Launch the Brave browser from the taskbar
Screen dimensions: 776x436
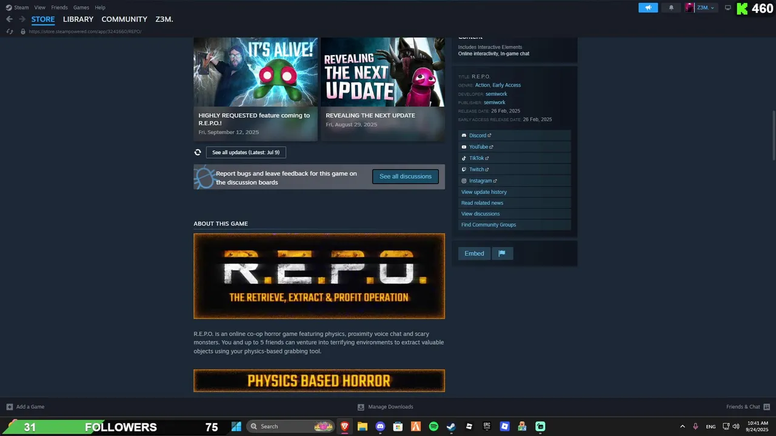coord(344,426)
